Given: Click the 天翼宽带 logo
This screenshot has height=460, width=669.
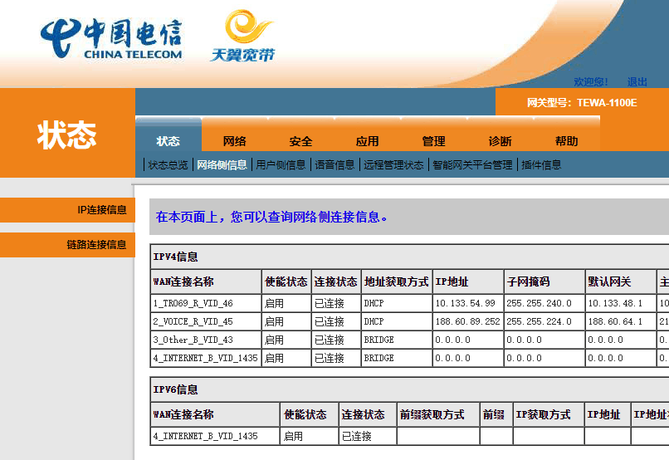Looking at the screenshot, I should tap(242, 36).
